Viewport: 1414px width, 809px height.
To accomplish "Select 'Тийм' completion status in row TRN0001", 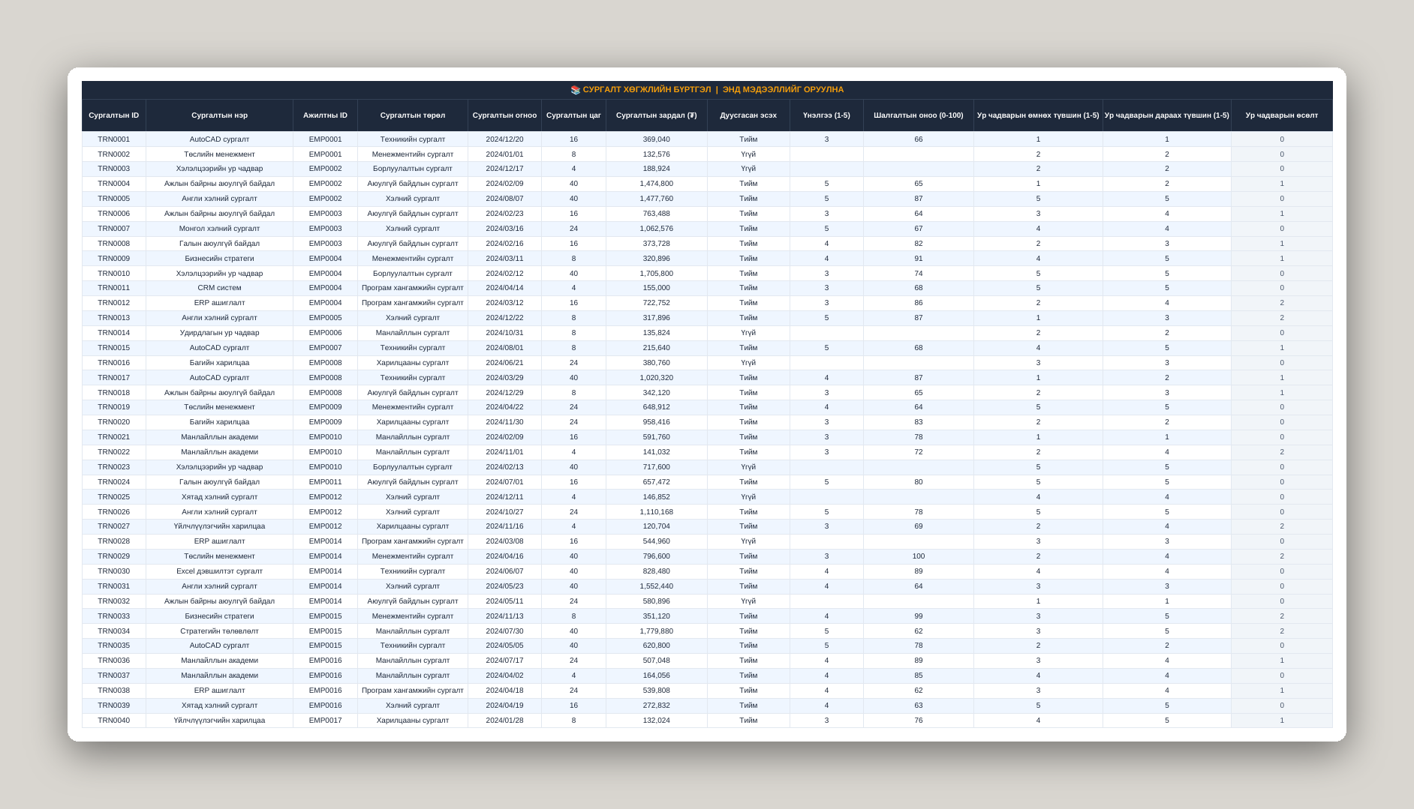I will 748,139.
